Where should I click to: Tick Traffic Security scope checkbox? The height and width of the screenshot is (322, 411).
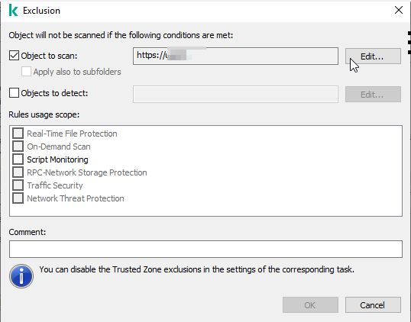[18, 185]
